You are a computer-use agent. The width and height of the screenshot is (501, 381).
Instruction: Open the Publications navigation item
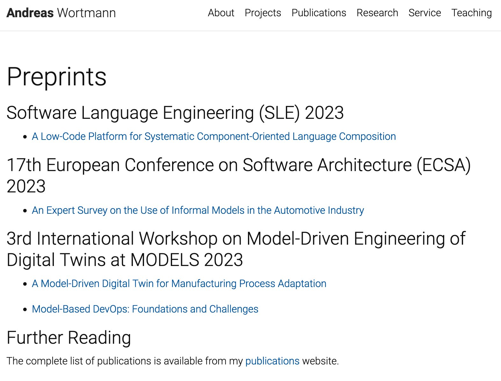pos(319,13)
